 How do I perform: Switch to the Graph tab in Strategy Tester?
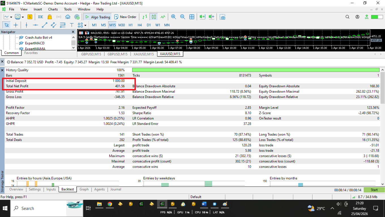(84, 189)
